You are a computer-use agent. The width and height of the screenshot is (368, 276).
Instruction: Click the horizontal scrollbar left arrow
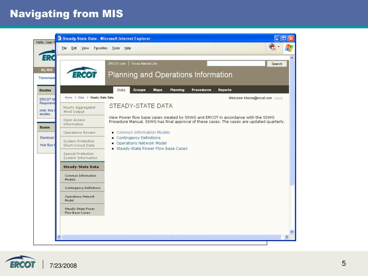[59, 237]
